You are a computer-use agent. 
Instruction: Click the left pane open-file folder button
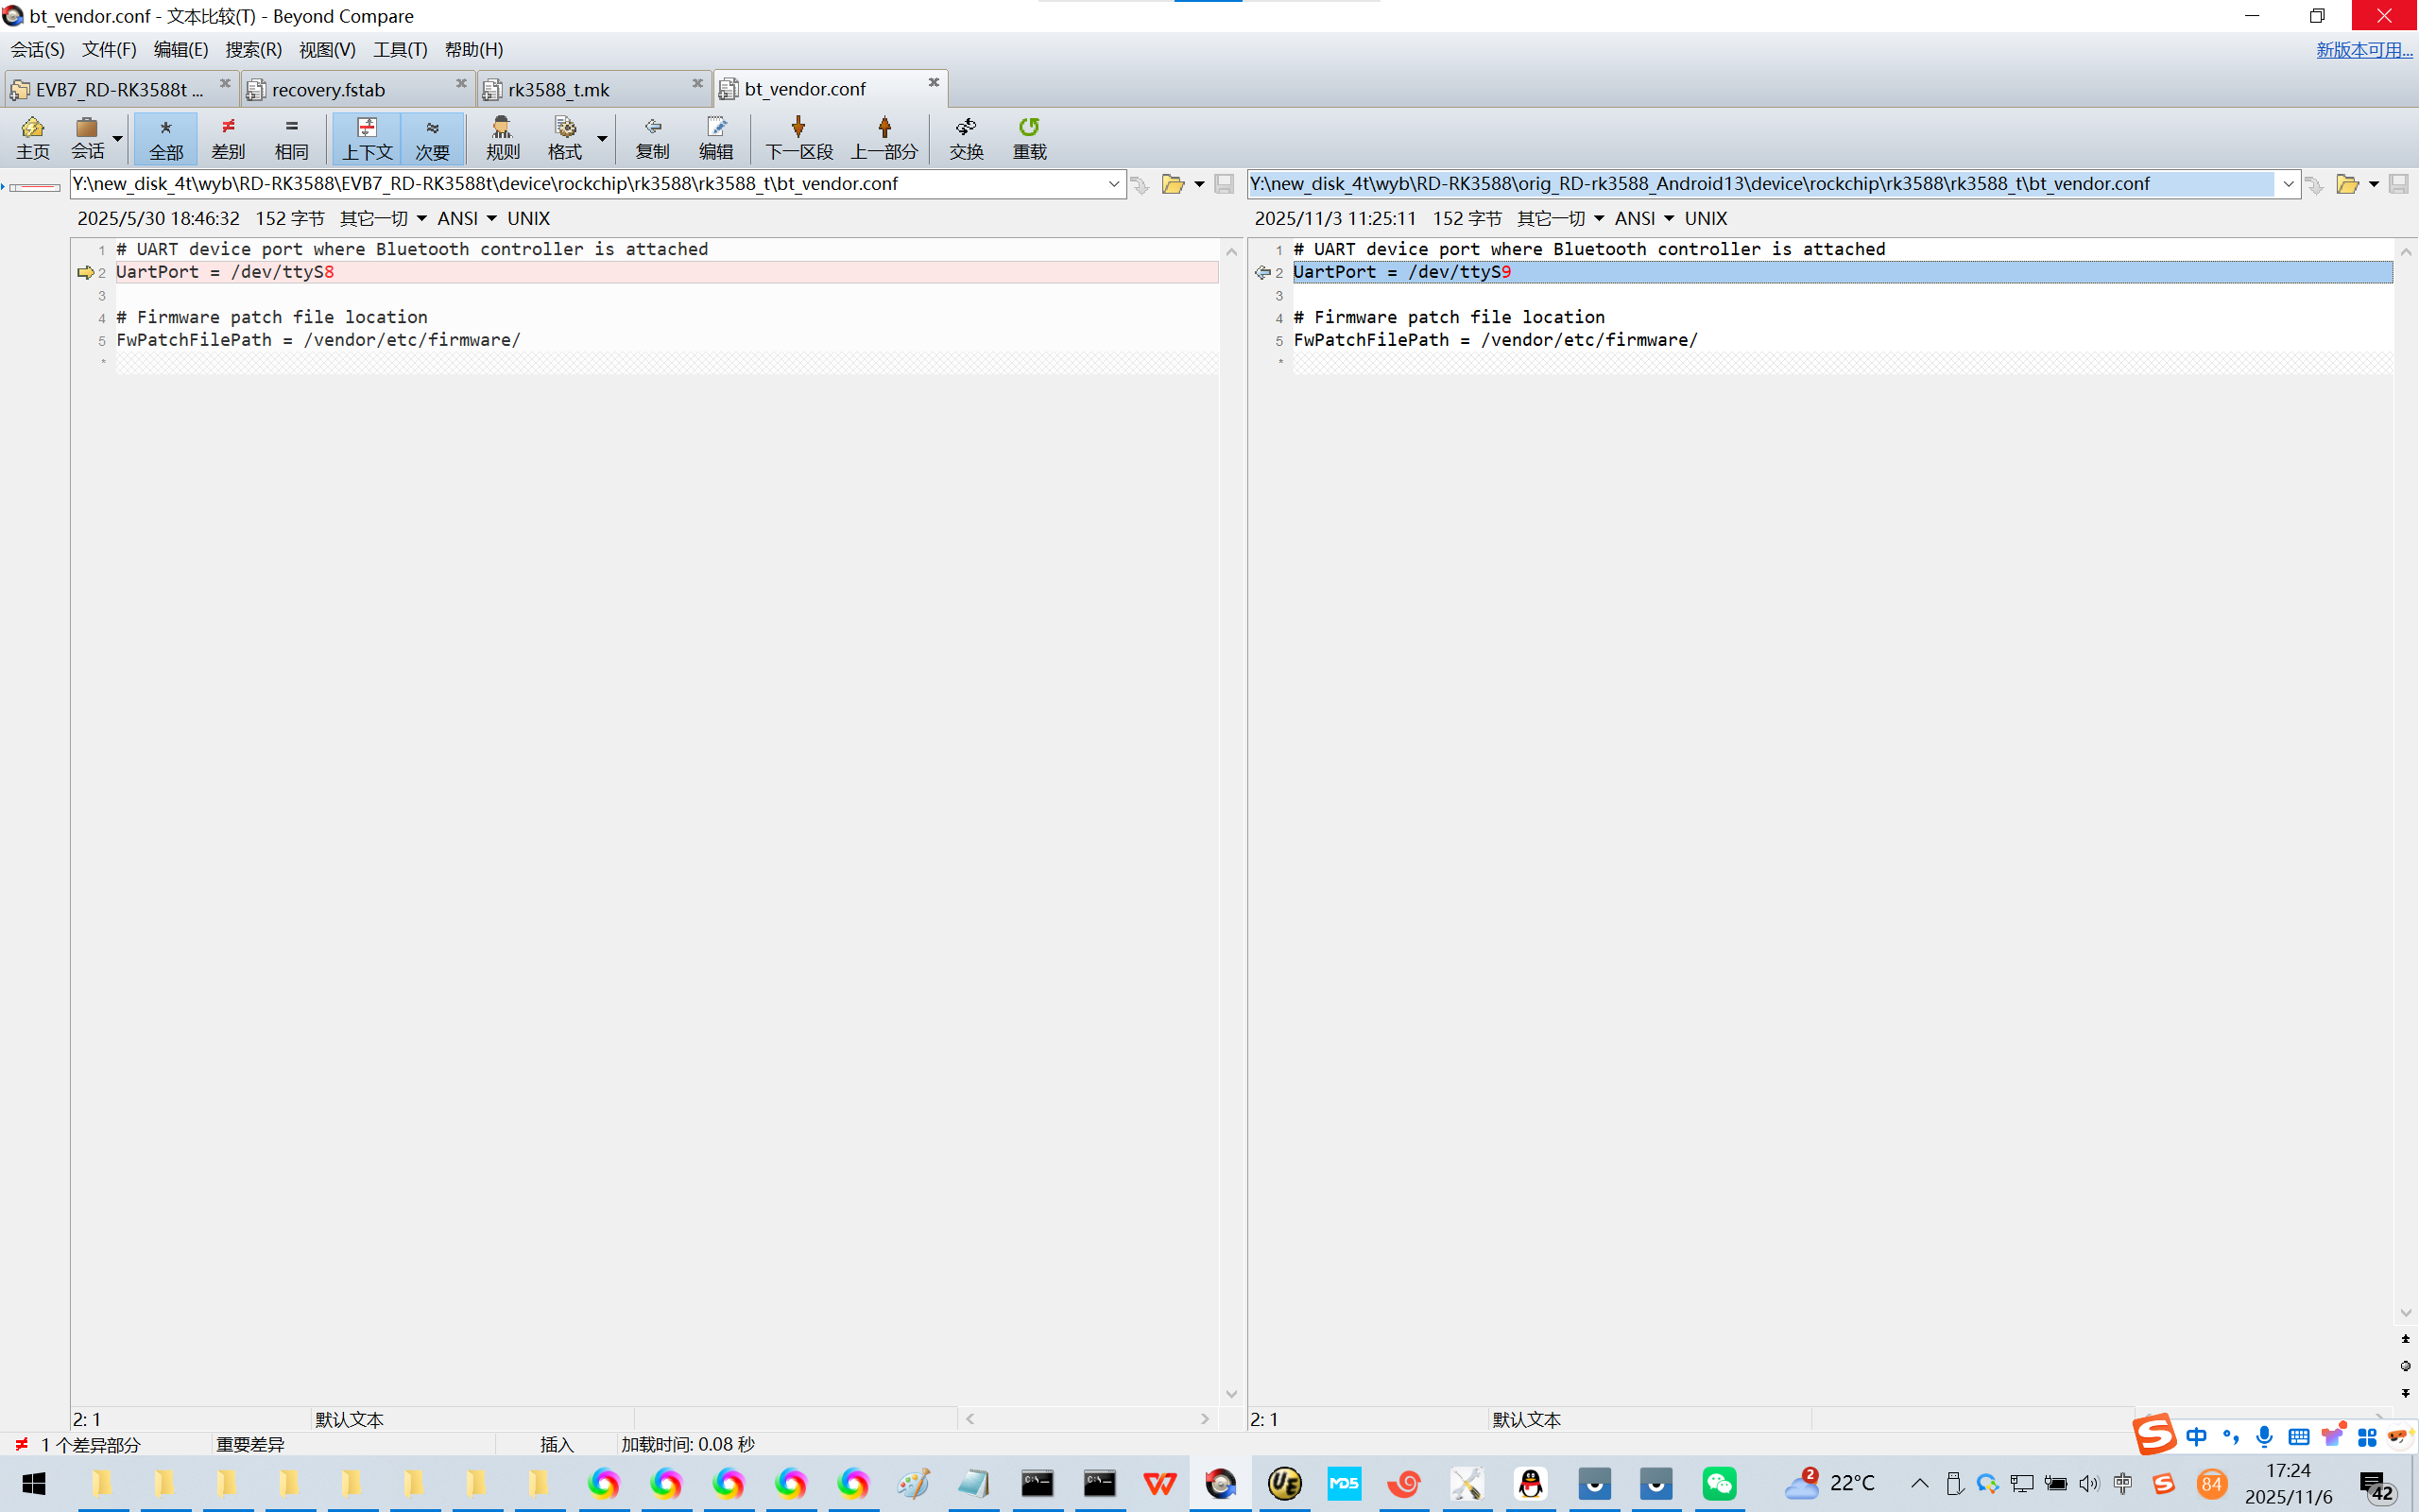(1173, 184)
